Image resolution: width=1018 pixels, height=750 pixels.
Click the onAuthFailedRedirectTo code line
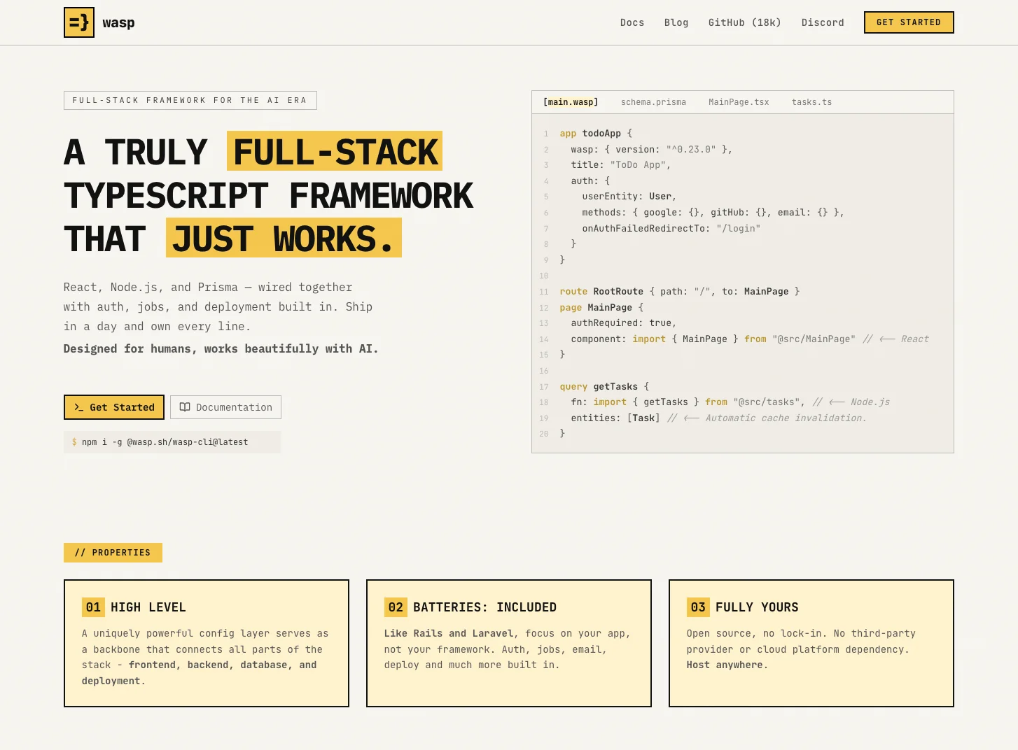click(671, 228)
